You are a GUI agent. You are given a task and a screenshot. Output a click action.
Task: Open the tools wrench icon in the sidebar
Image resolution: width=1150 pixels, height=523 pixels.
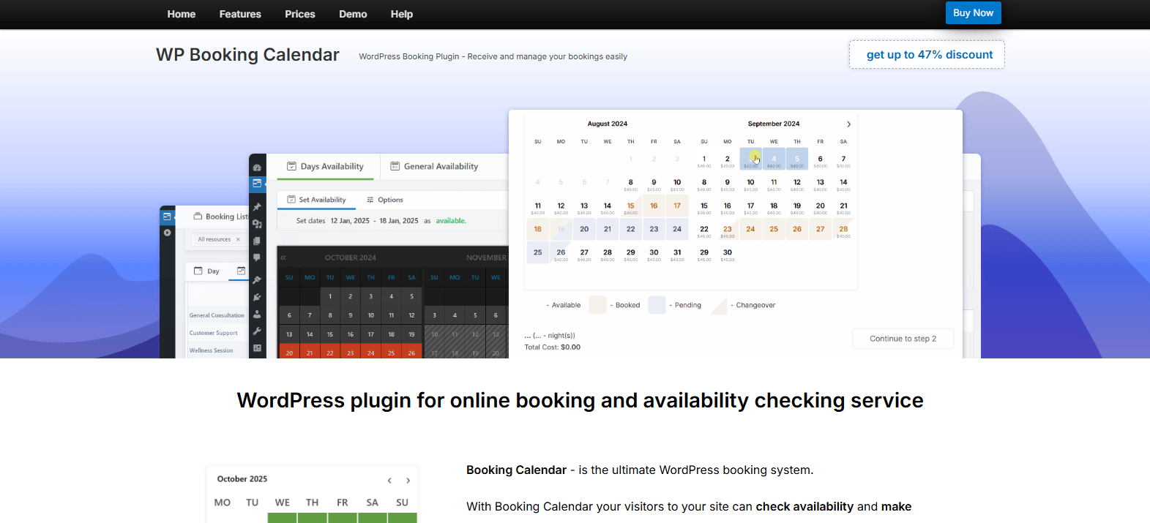(257, 331)
